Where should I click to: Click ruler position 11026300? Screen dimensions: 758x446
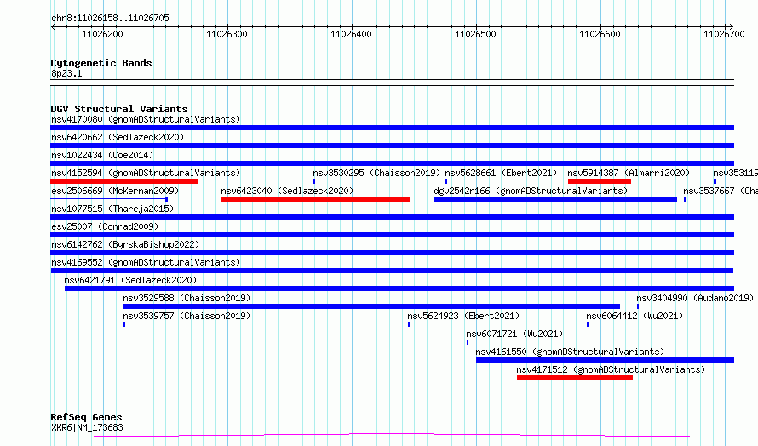point(227,34)
